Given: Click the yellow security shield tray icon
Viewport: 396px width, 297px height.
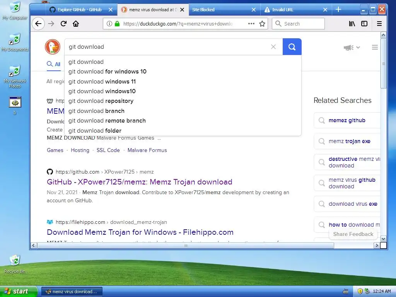Looking at the screenshot, I should 360,291.
